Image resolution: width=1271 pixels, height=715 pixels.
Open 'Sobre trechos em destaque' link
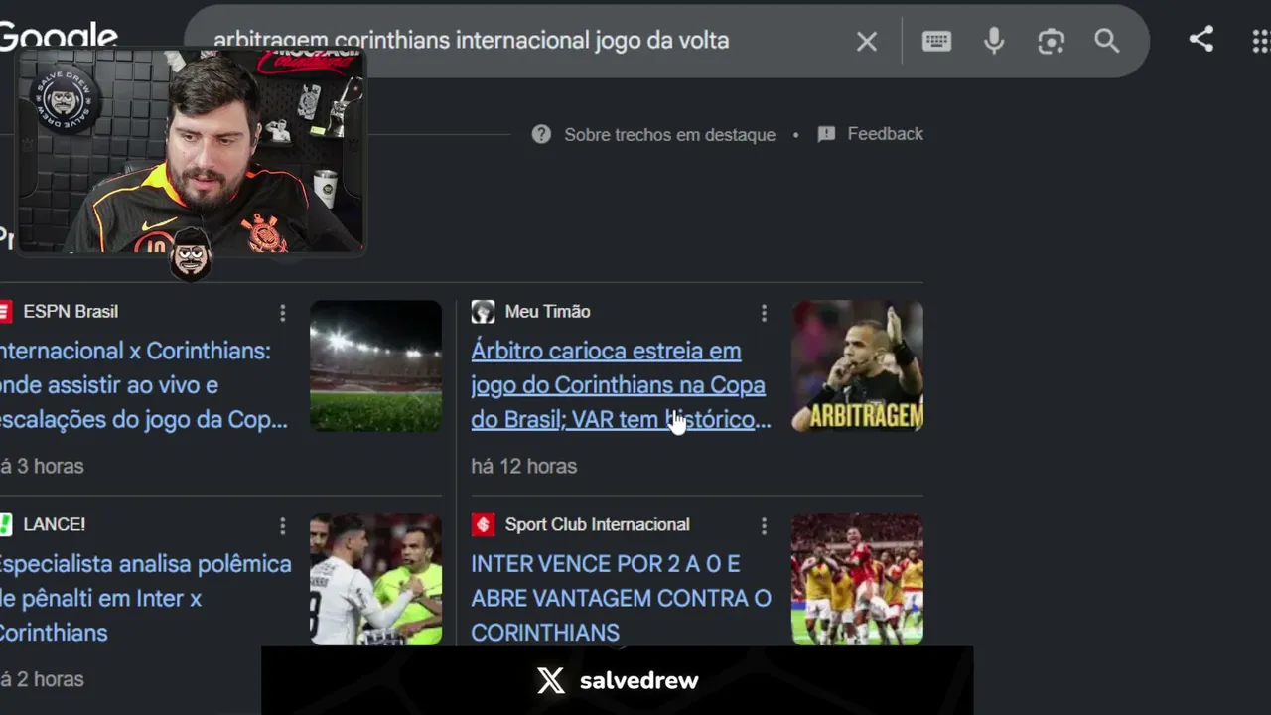click(x=669, y=134)
